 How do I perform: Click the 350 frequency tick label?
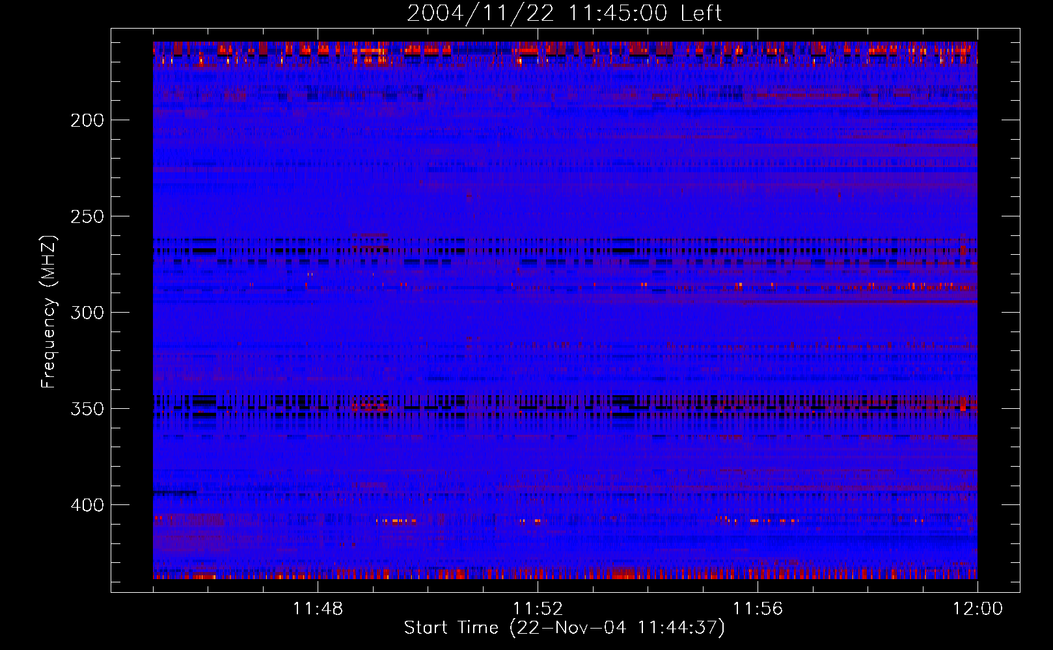coord(87,409)
